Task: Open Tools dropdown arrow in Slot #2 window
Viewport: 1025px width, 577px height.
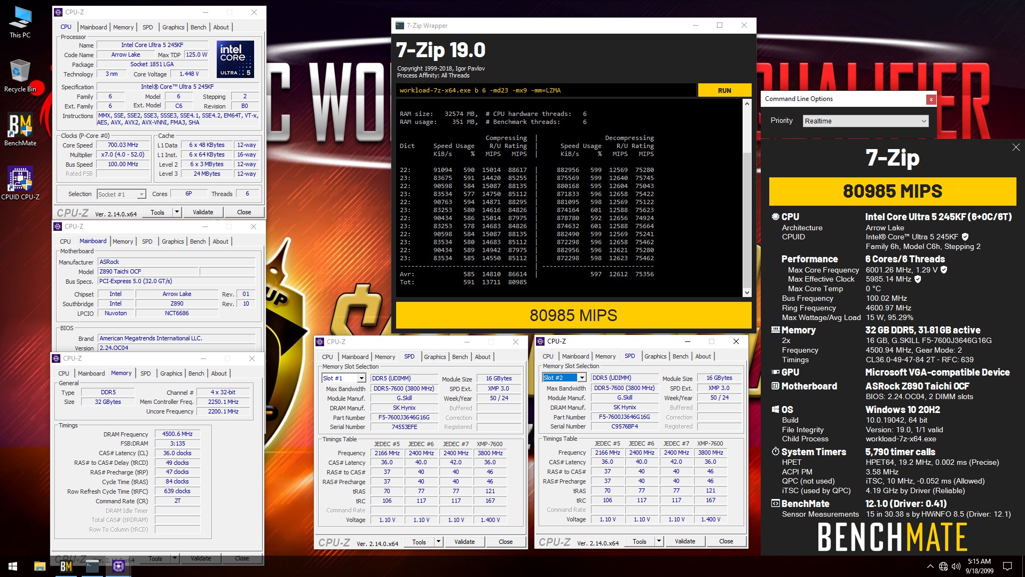Action: [x=659, y=541]
